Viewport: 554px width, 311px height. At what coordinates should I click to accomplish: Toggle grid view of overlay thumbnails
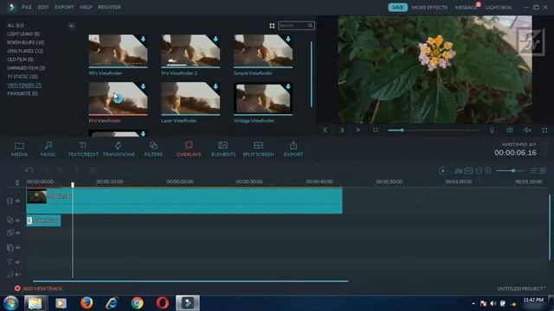tap(272, 26)
